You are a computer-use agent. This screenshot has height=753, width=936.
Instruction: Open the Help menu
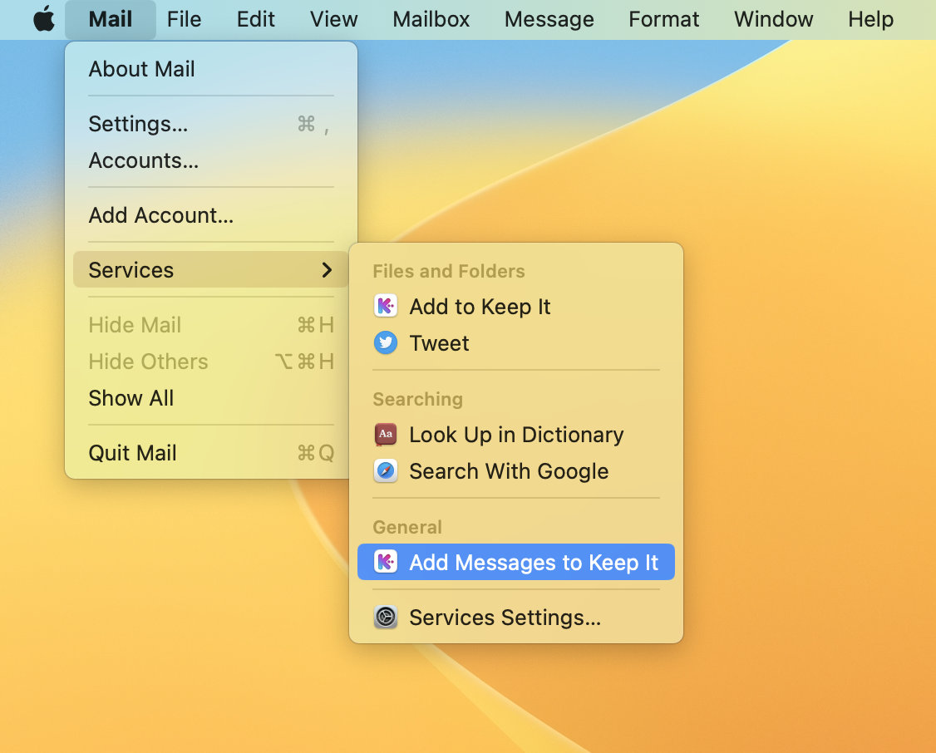871,19
